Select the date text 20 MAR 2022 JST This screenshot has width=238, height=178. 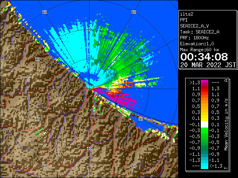tap(208, 65)
